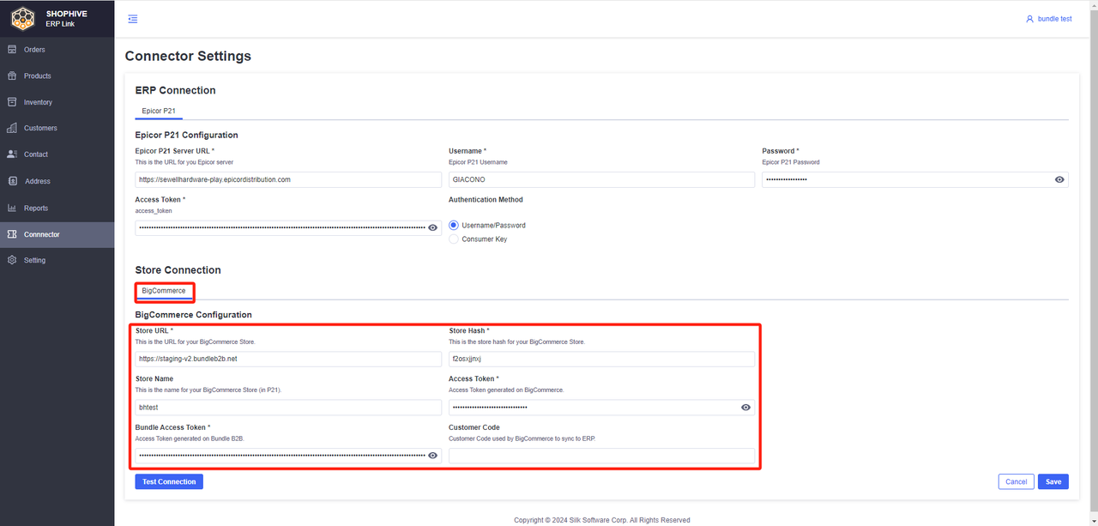Click the BigCommerce Configuration heading
Viewport: 1098px width, 526px height.
(x=194, y=315)
